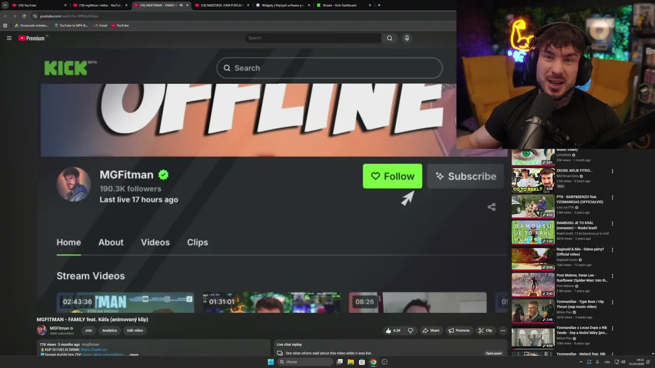Focus the YouTube search input field
The image size is (655, 368).
pyautogui.click(x=313, y=38)
